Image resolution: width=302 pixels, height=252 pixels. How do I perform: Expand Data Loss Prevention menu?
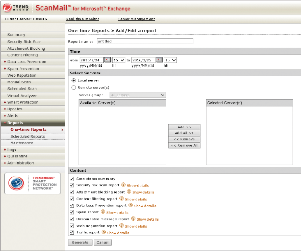pos(5,62)
